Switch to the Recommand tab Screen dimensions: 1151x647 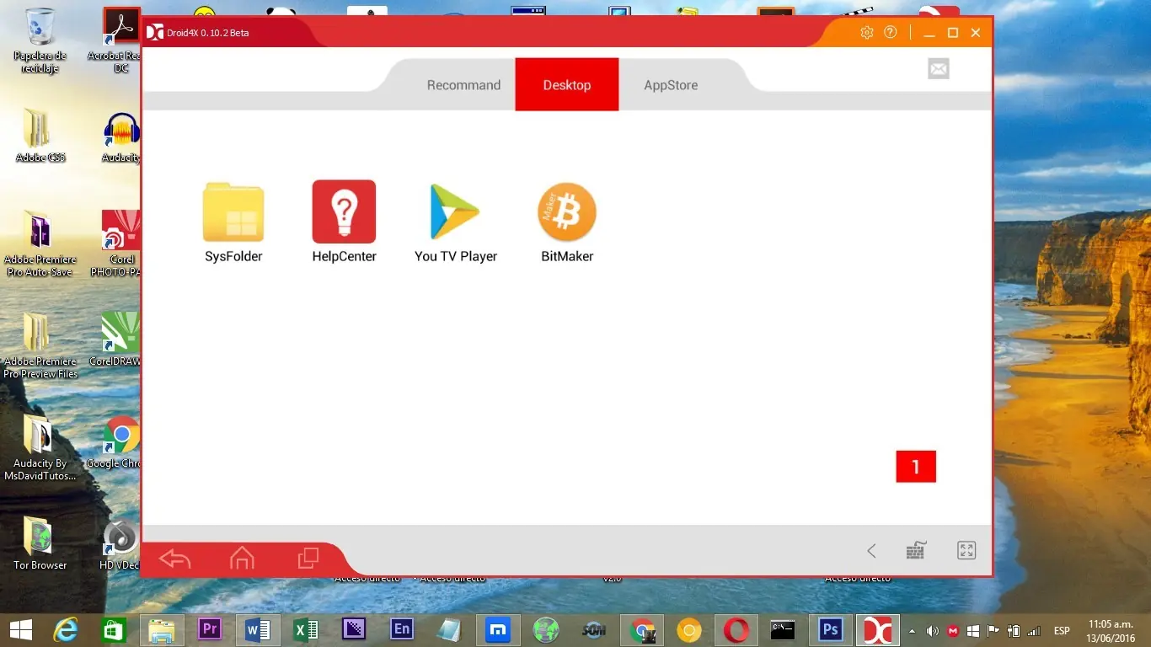(463, 85)
